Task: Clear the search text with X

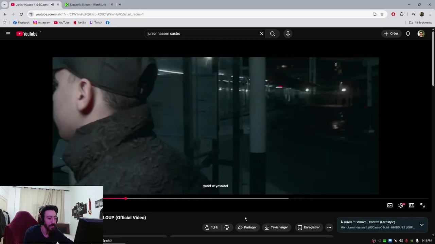Action: click(x=262, y=34)
